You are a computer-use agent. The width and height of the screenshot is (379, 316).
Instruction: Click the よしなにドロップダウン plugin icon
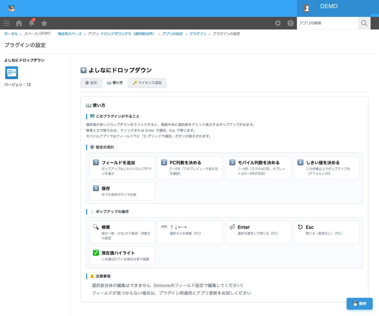12,73
